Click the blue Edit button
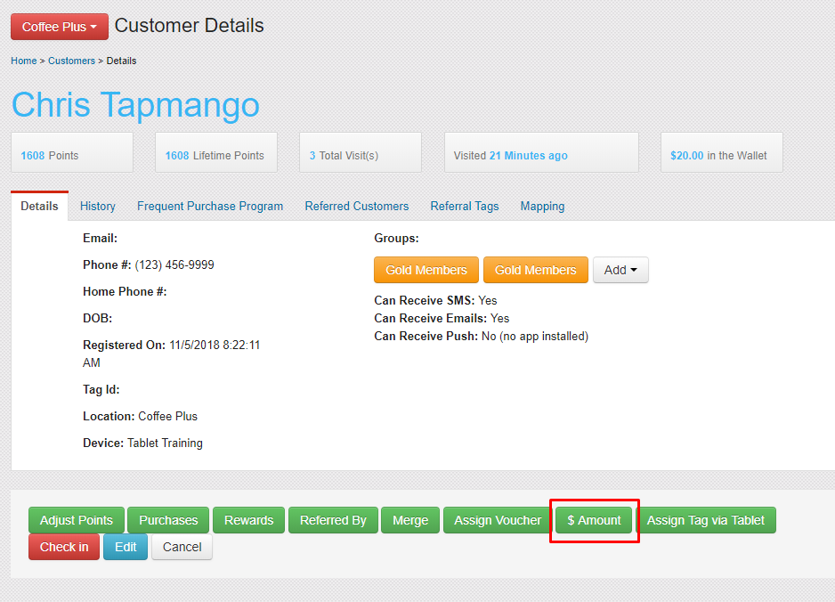 click(126, 547)
